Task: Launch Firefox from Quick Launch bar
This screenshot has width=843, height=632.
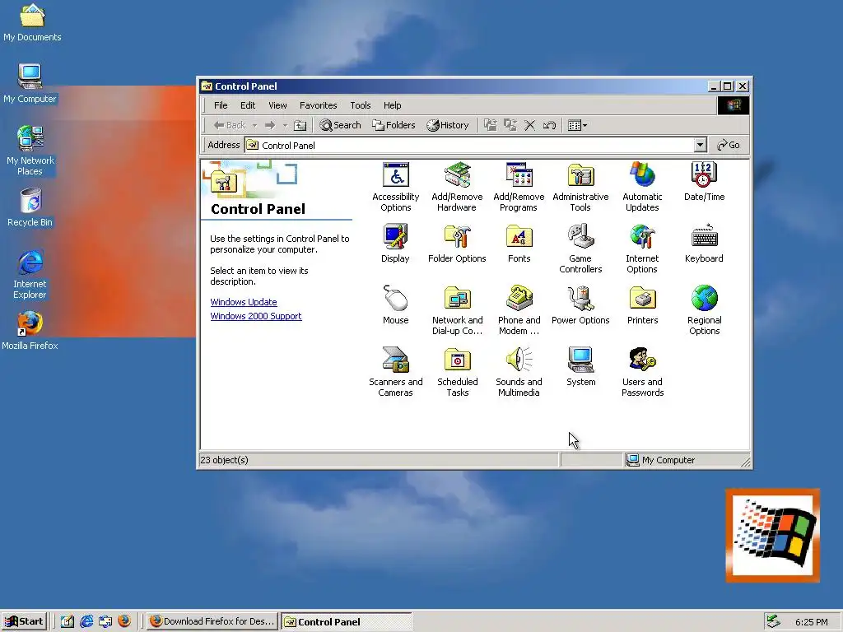Action: point(124,621)
